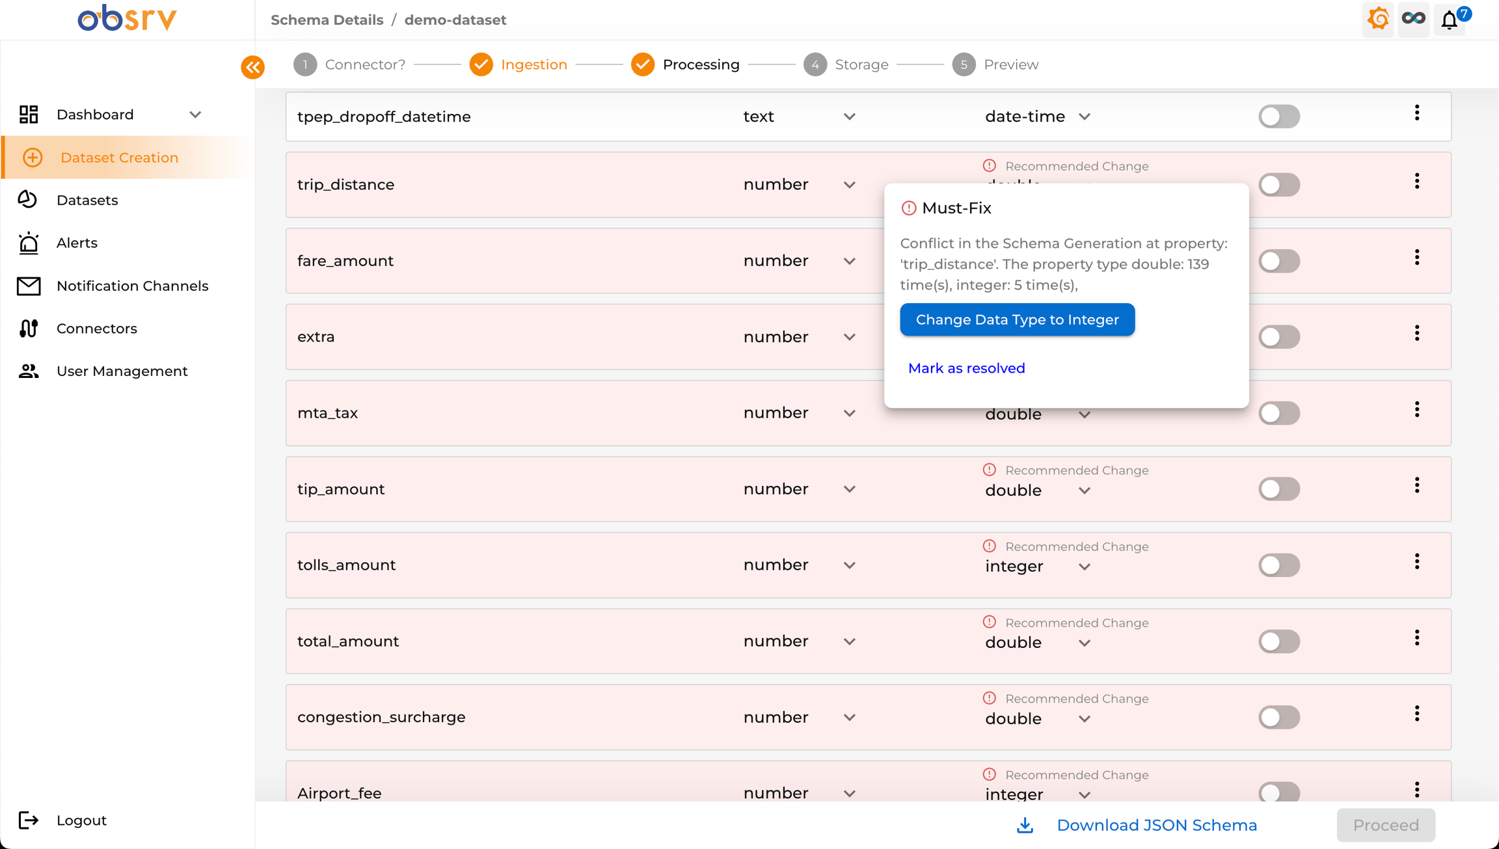Go to the Storage step
The width and height of the screenshot is (1499, 849).
coord(846,64)
